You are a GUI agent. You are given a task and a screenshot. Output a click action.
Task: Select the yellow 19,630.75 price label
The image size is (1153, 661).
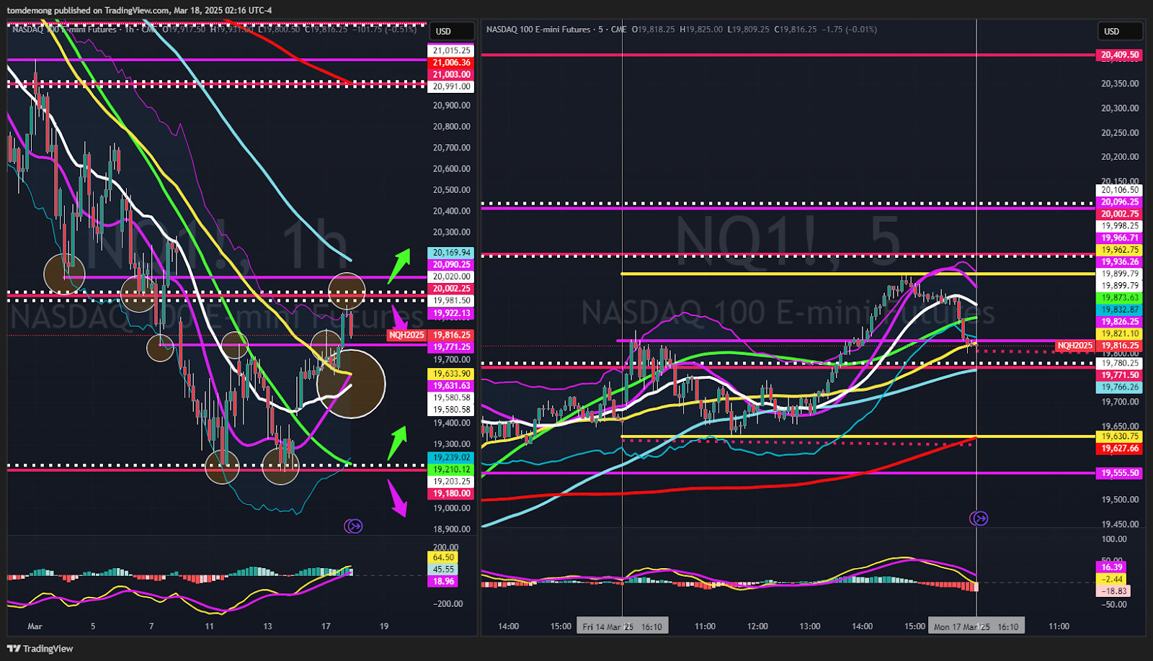pos(1120,436)
